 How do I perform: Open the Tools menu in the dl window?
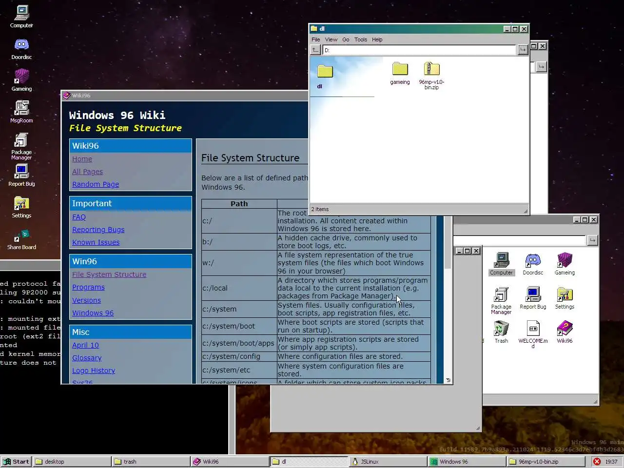(361, 39)
